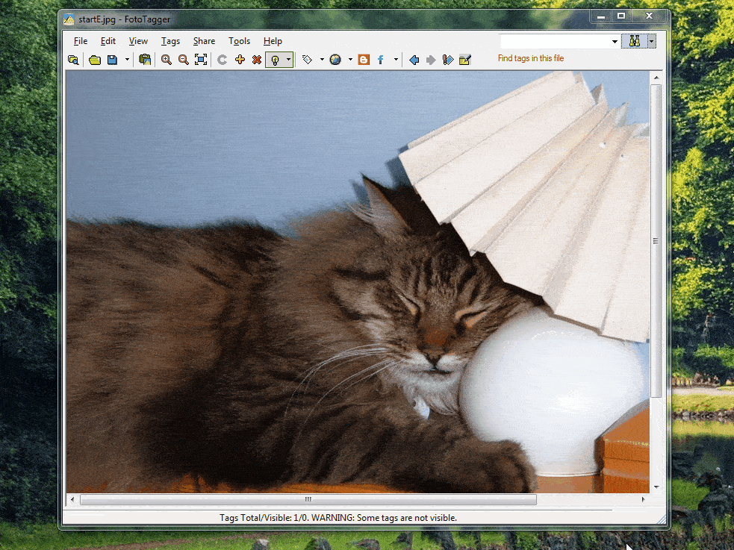This screenshot has width=734, height=550.
Task: Click the globe web publish icon
Action: click(335, 60)
